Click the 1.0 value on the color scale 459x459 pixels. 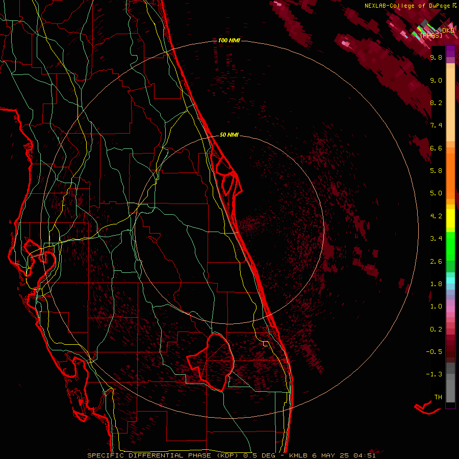(436, 307)
